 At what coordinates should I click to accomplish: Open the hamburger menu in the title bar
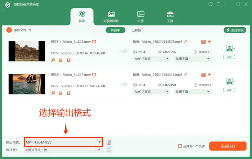[219, 4]
